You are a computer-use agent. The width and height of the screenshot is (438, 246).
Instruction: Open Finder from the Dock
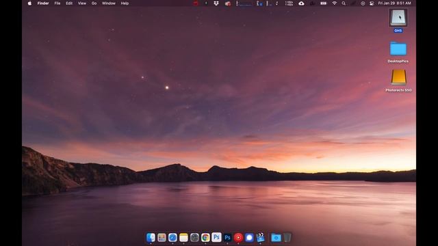(x=151, y=237)
